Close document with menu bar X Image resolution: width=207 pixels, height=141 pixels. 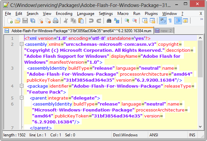201,14
